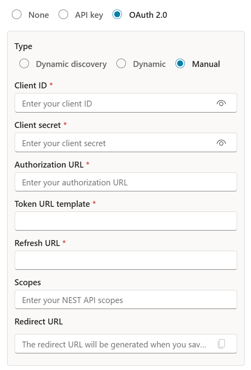Click the Scopes label

[28, 283]
